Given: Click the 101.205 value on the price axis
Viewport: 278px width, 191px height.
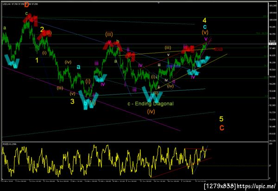Looking at the screenshot, I should coord(273,6).
